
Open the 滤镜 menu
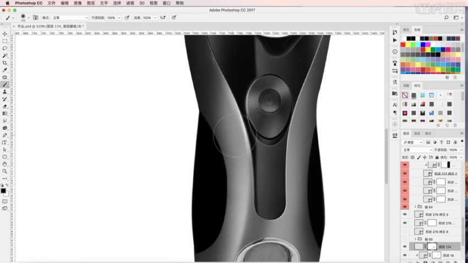pyautogui.click(x=130, y=3)
